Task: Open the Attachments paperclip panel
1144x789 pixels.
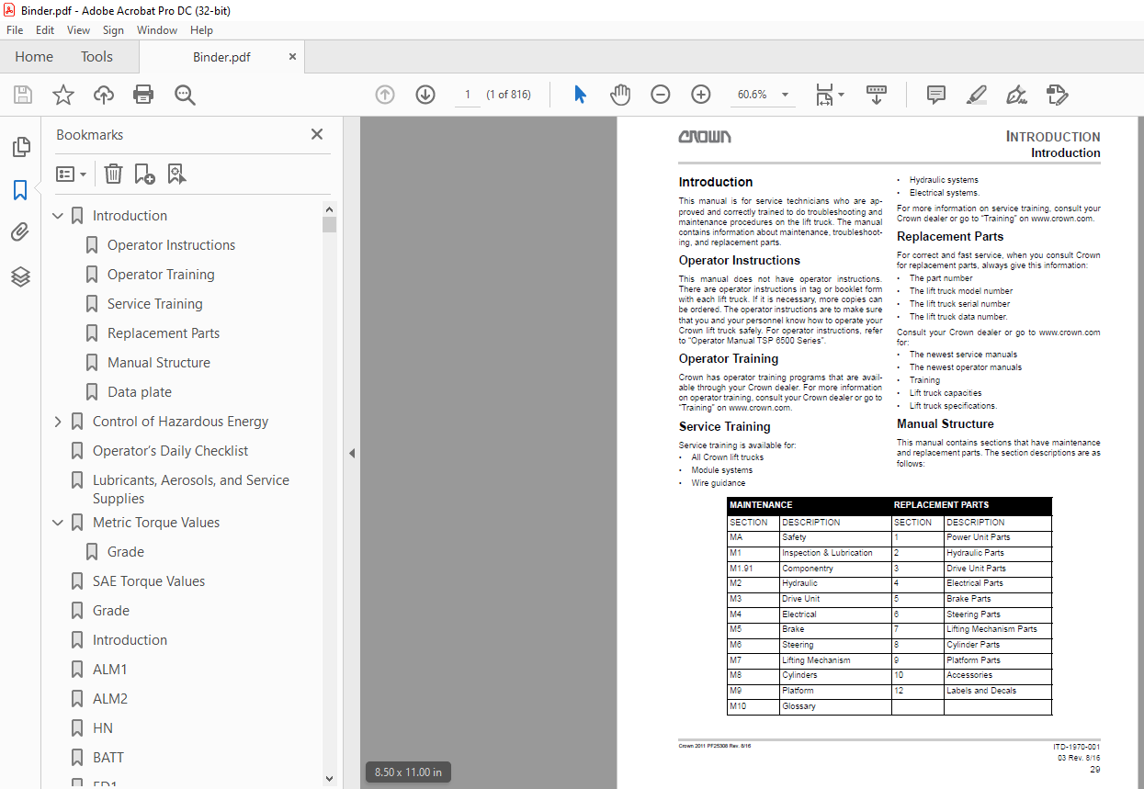Action: 20,232
